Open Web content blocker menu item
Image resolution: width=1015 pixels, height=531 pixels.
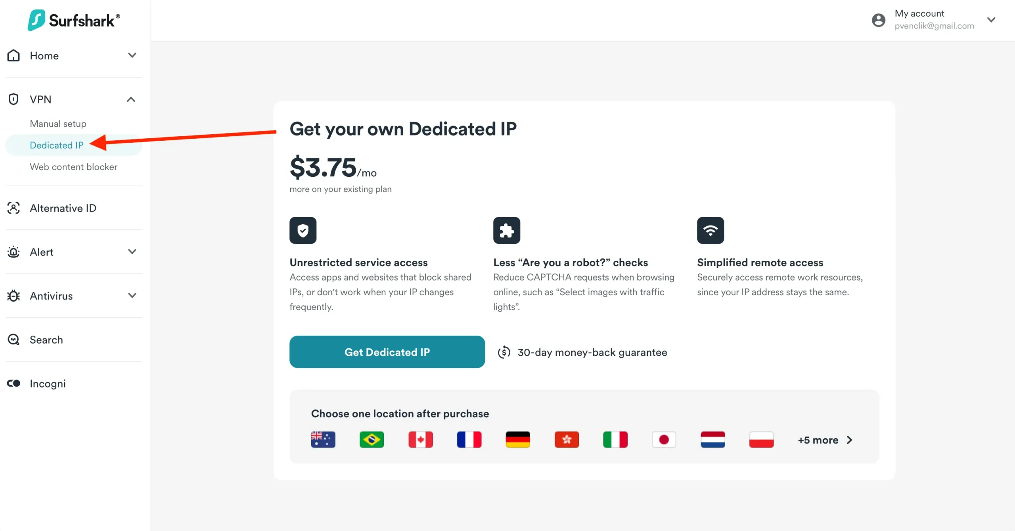click(x=73, y=167)
